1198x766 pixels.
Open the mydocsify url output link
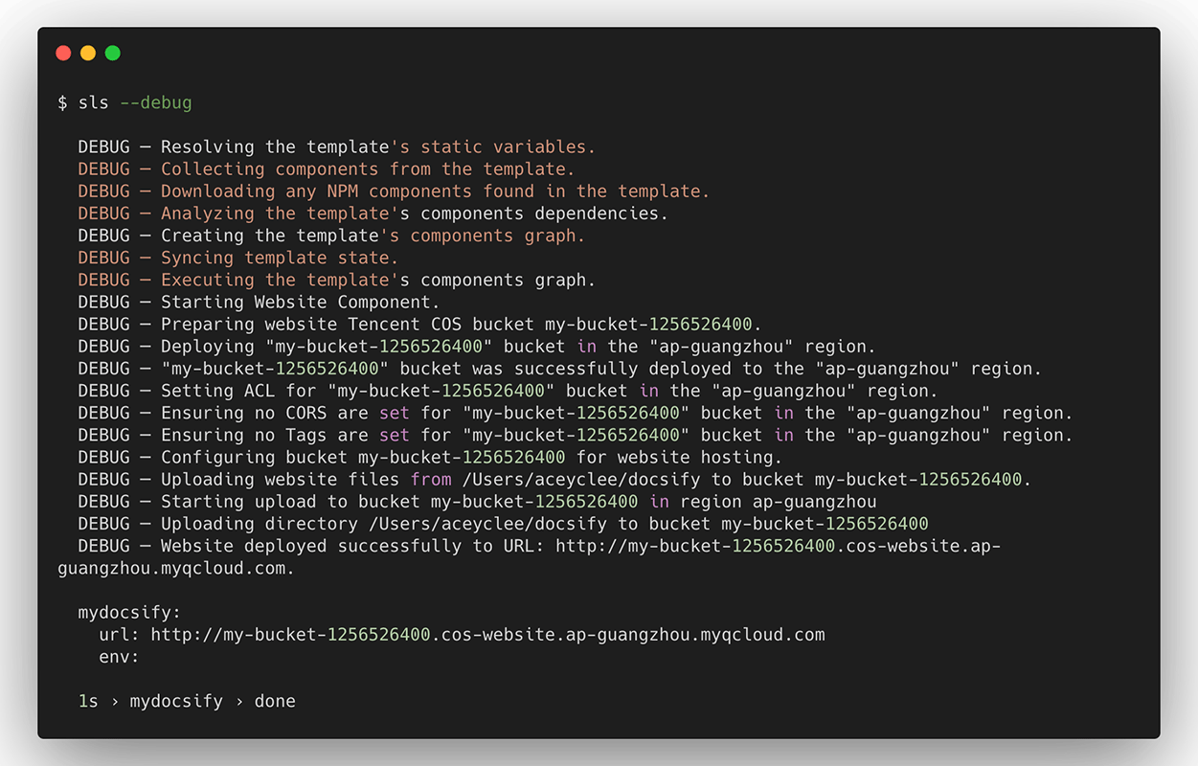click(487, 635)
